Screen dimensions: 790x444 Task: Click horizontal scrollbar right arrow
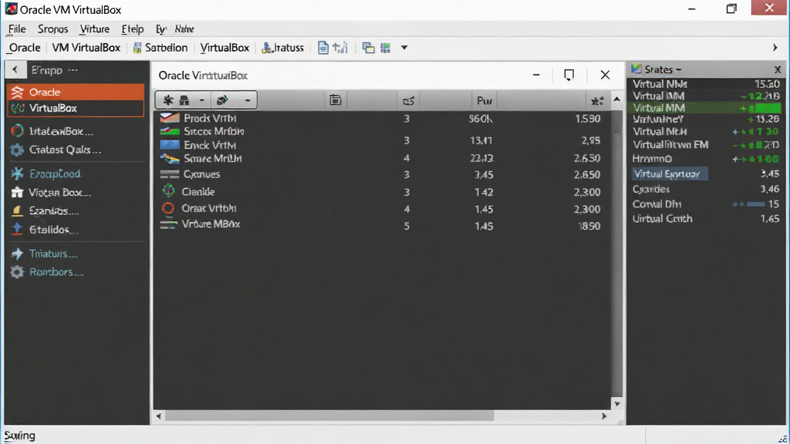pyautogui.click(x=604, y=415)
